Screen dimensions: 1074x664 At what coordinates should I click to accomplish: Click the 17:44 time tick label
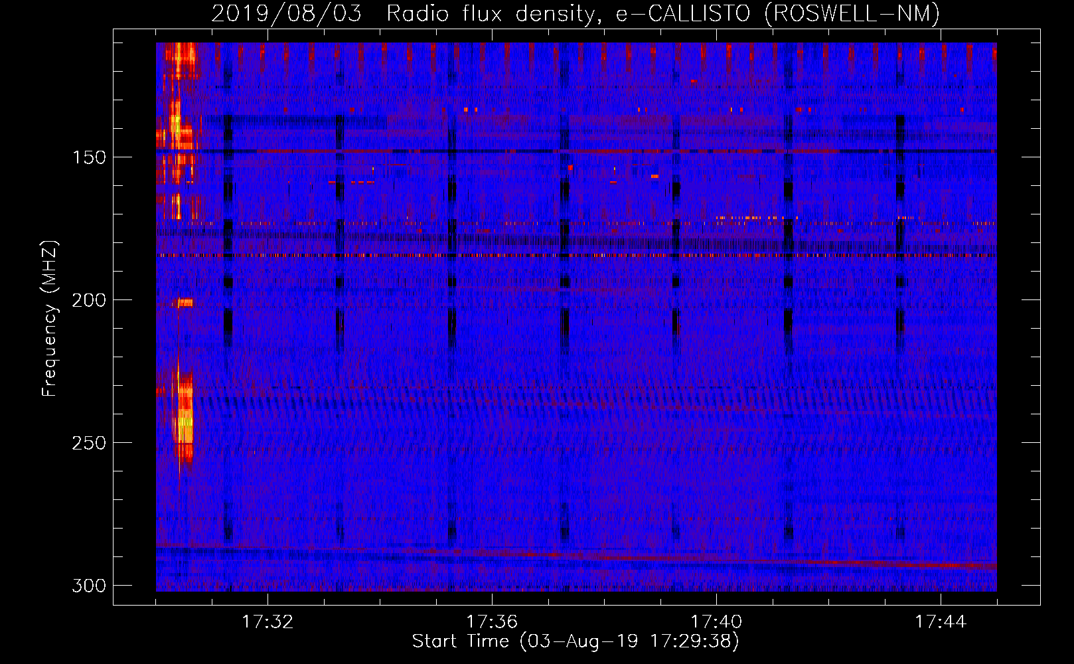pos(941,622)
